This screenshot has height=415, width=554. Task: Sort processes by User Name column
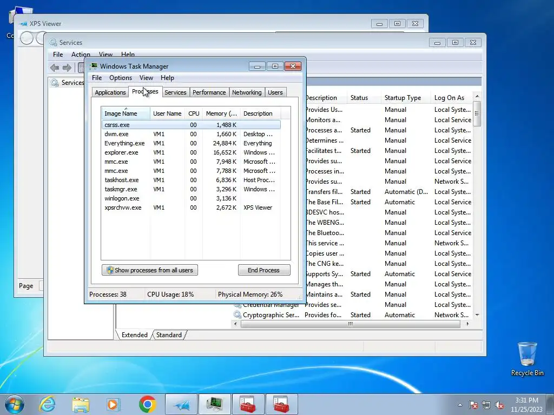coord(167,113)
